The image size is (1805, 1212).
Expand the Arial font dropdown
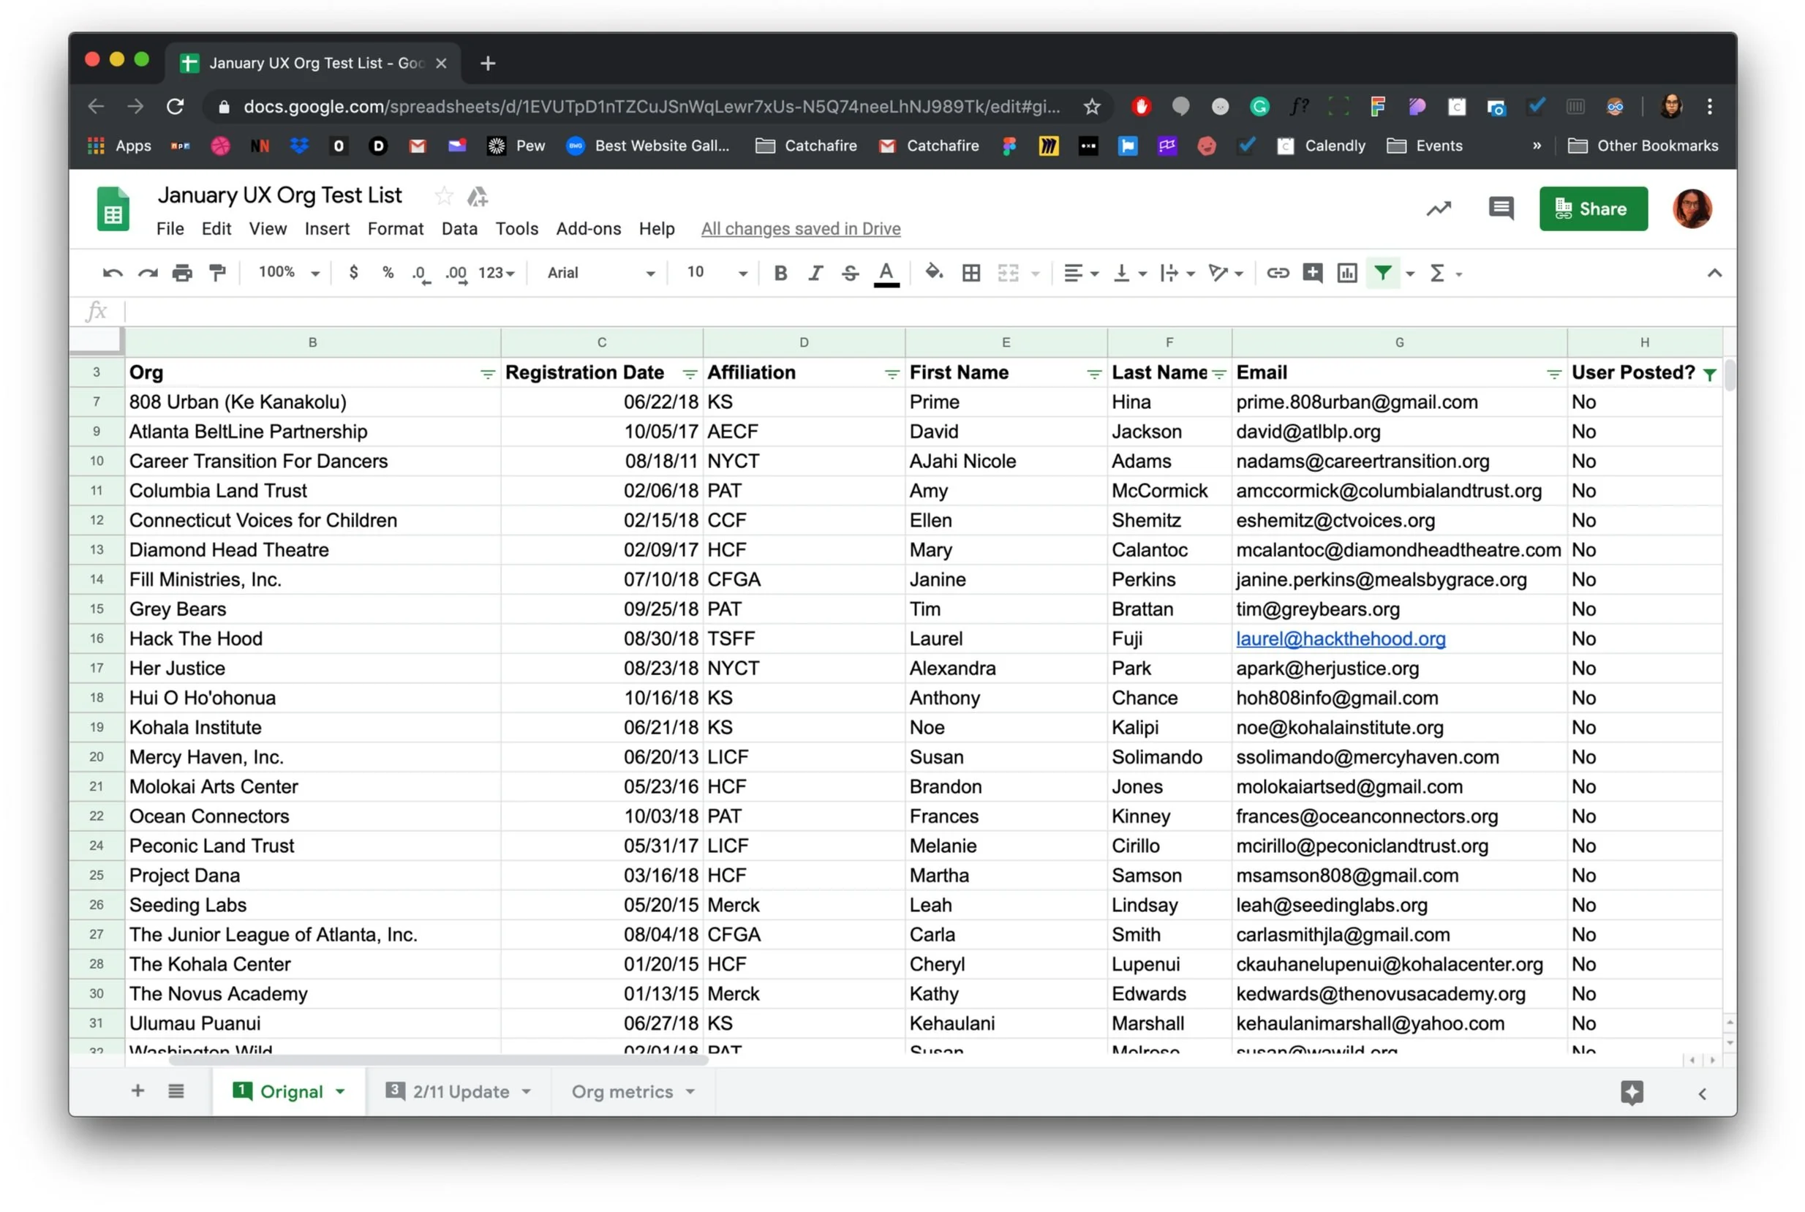pyautogui.click(x=600, y=273)
